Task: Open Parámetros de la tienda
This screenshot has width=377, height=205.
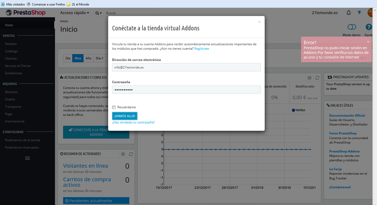Action: coord(23,140)
